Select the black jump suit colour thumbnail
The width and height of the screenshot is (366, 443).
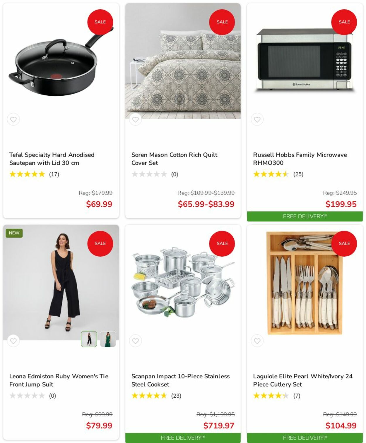[x=89, y=339]
